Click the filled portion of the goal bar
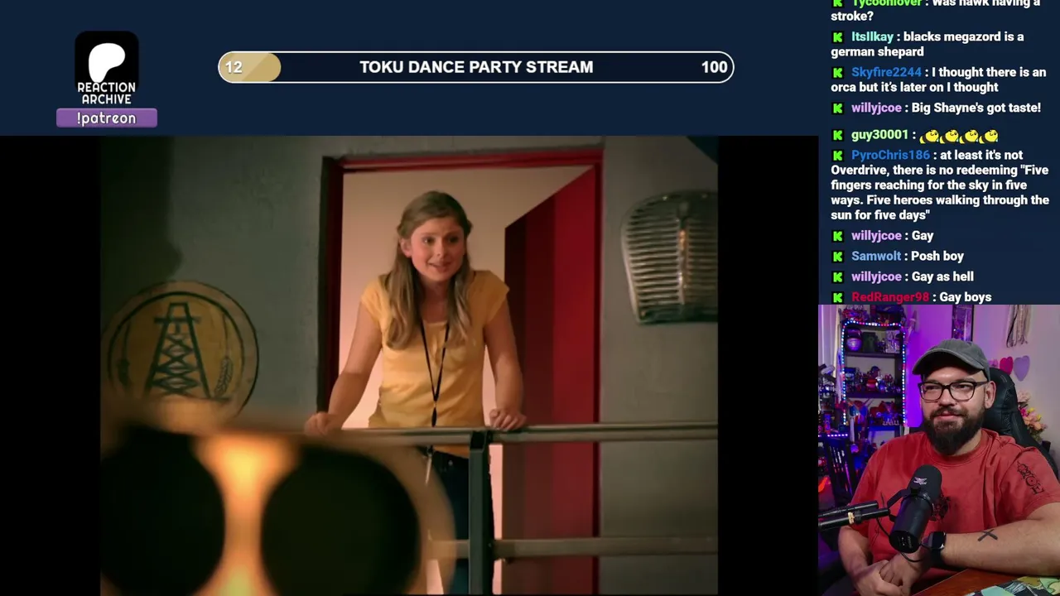The height and width of the screenshot is (596, 1060). click(x=250, y=67)
